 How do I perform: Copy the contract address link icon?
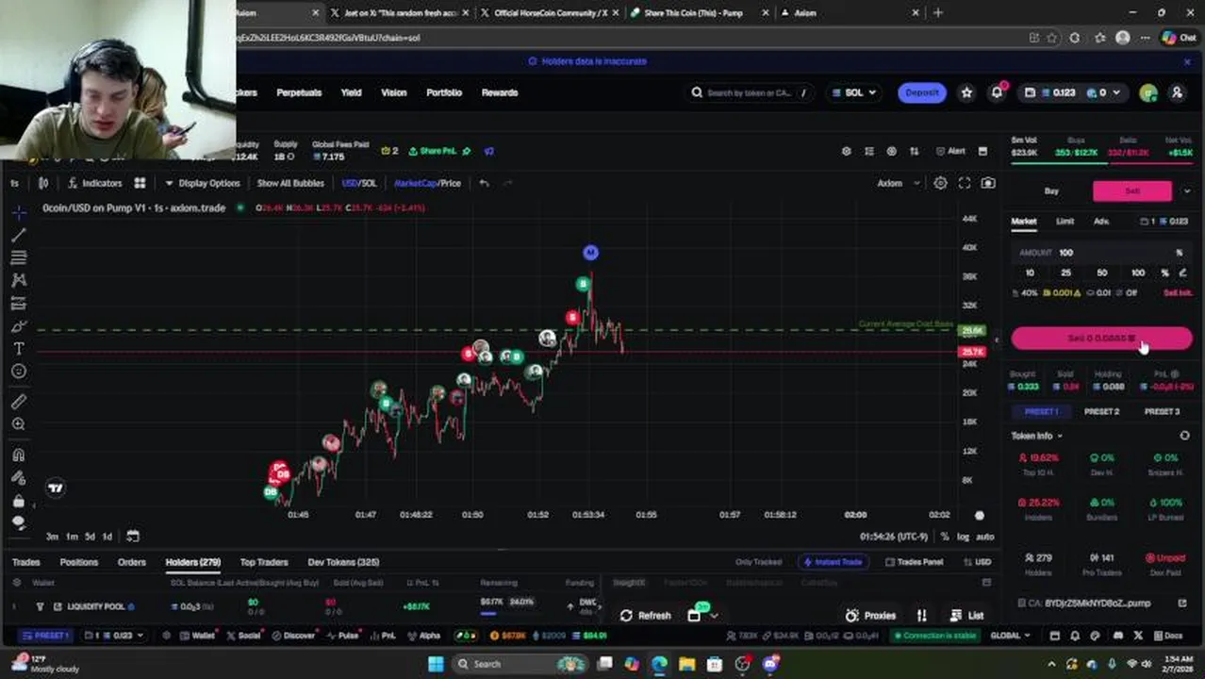coord(1182,603)
